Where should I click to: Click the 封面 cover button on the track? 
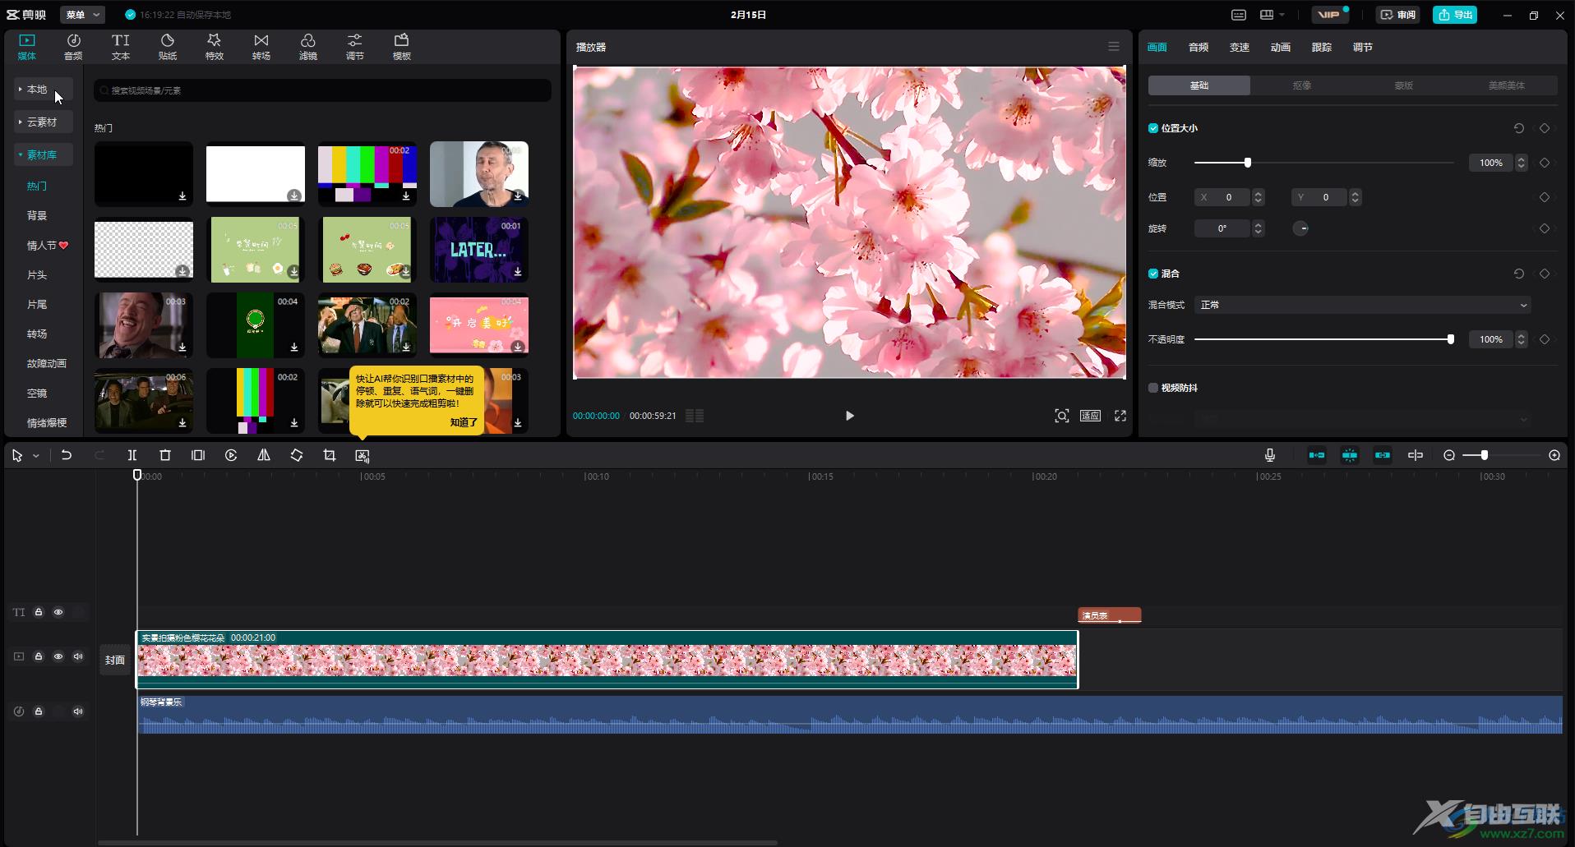tap(115, 660)
